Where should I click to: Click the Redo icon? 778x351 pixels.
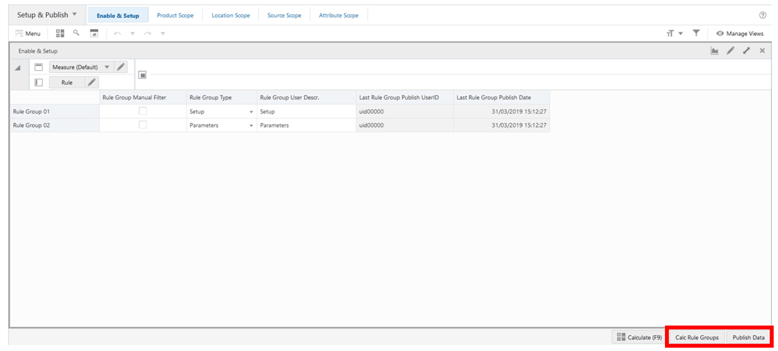147,33
